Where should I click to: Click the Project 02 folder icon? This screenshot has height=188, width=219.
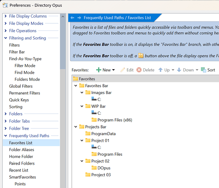[88, 161]
